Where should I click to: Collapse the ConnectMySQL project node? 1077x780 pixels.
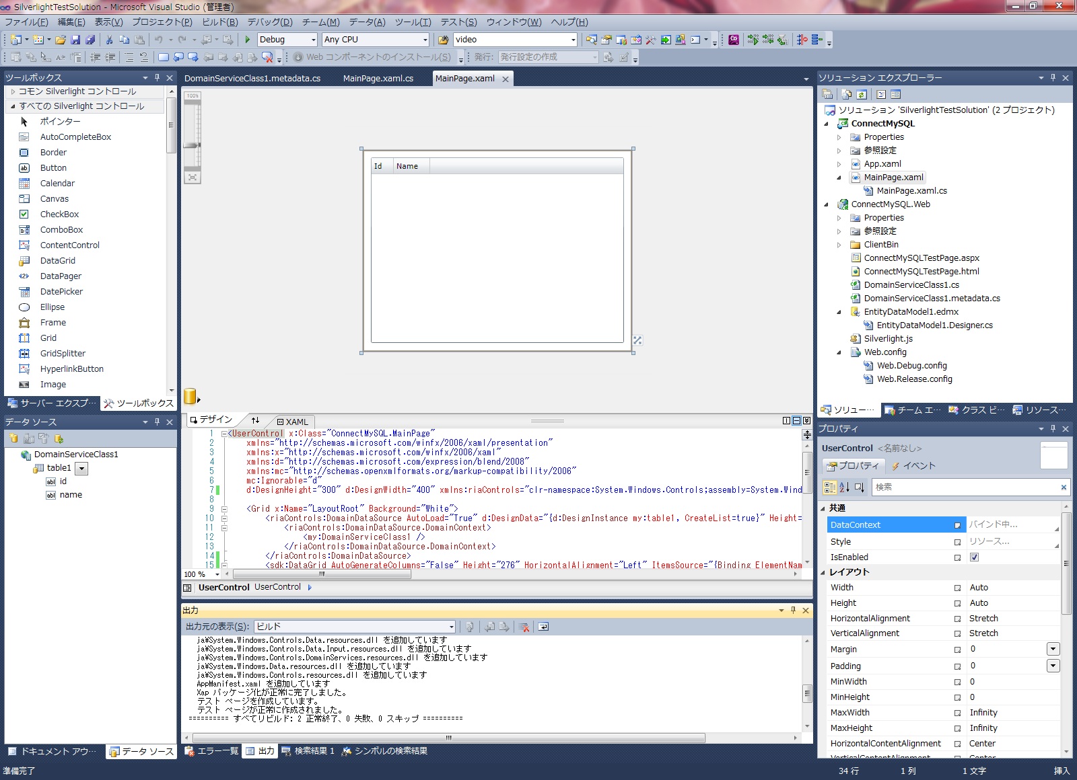(x=827, y=124)
